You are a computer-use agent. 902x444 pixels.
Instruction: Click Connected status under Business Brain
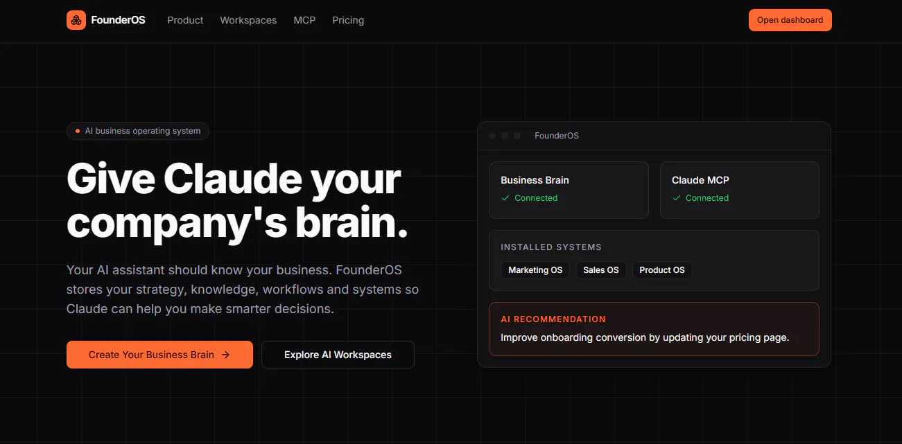[536, 198]
